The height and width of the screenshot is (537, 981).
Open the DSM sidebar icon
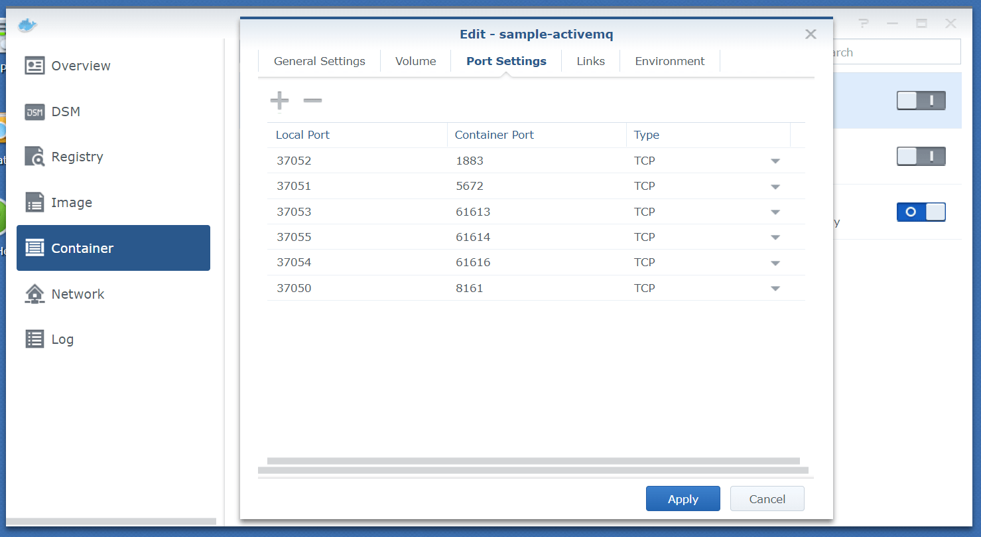pyautogui.click(x=34, y=112)
